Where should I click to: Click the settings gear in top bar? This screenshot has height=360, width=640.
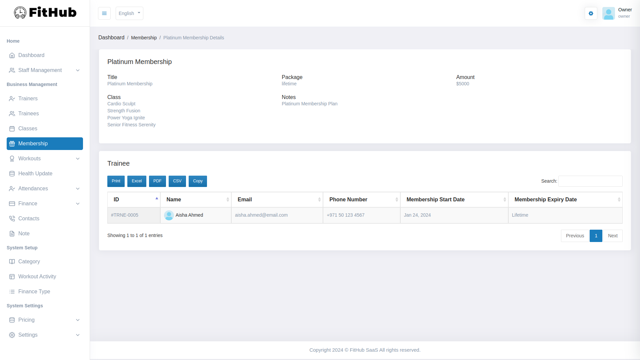(x=591, y=13)
